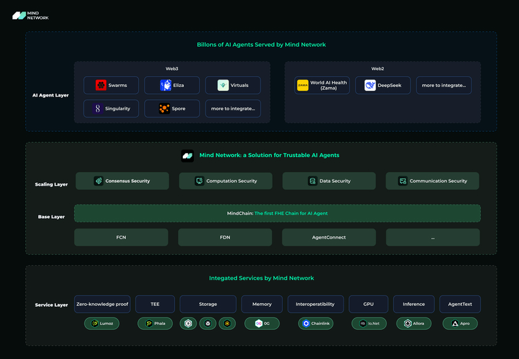Click 'World AI Health (Zama)' label text
This screenshot has height=359, width=519.
329,86
